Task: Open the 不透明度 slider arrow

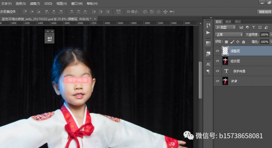Action: coord(271,34)
